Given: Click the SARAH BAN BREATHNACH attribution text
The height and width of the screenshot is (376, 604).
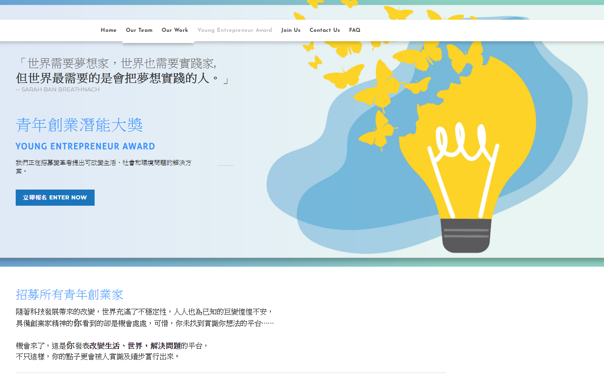Looking at the screenshot, I should coord(57,90).
